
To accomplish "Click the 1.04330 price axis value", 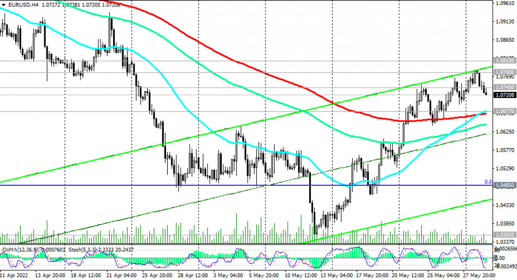I will [505, 205].
